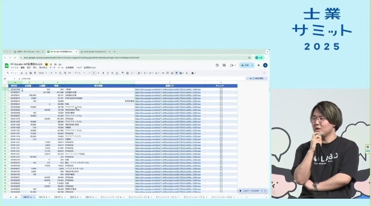Tick the checkbox in the first data row

coord(221,89)
